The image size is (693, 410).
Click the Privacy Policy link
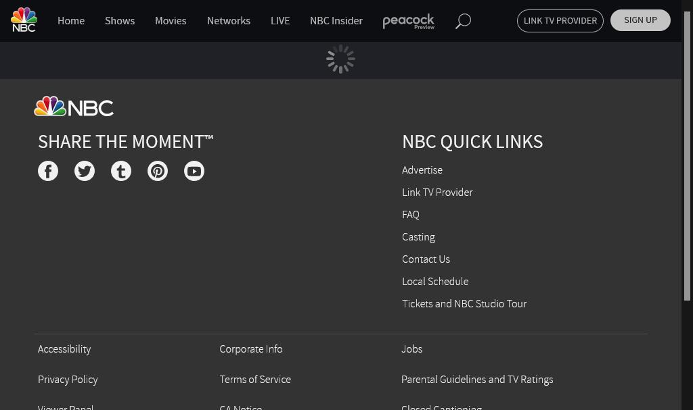68,380
